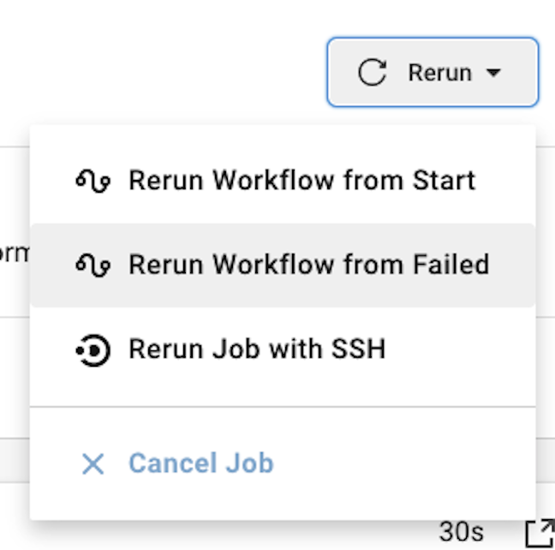Click the word SSH in third option
This screenshot has width=555, height=550.
tap(358, 350)
